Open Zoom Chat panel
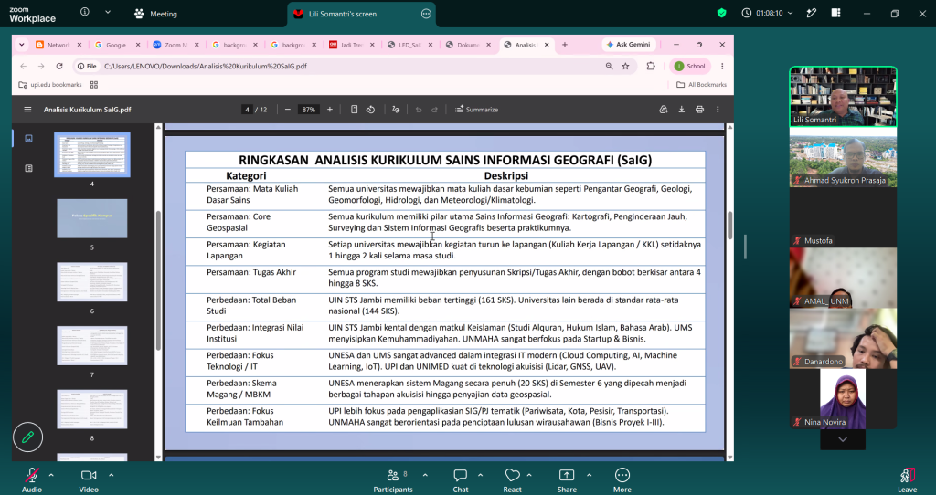936x495 pixels. (461, 479)
